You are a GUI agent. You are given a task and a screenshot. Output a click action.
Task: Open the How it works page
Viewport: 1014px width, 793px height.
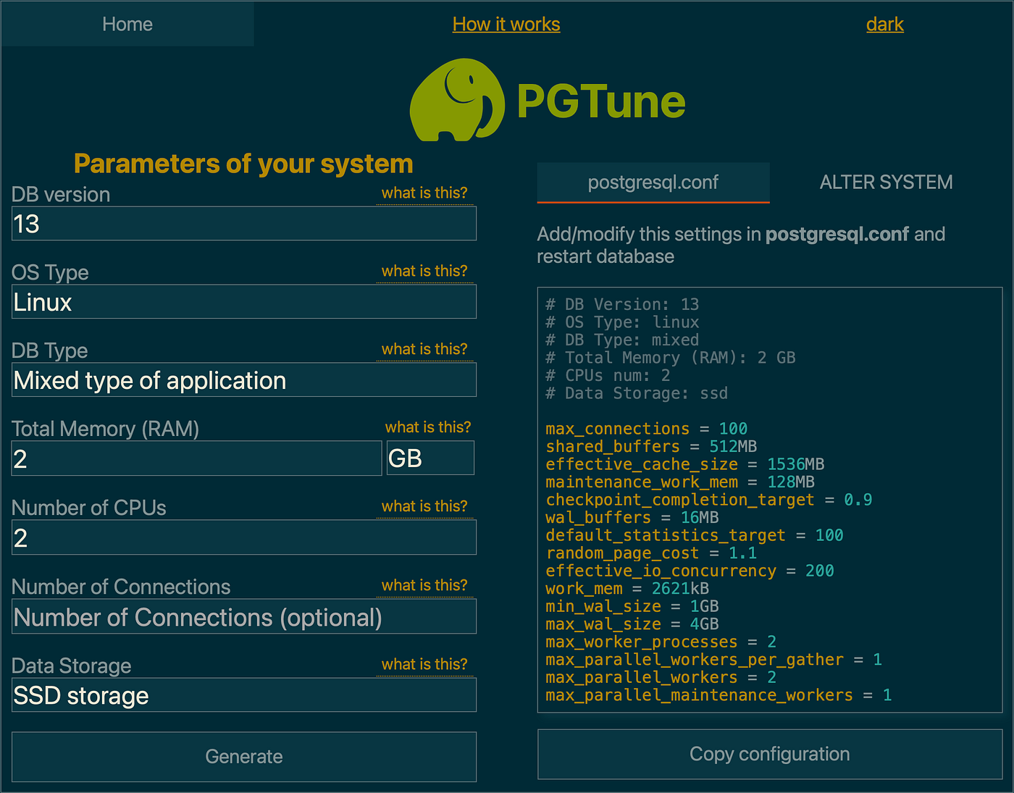[506, 24]
